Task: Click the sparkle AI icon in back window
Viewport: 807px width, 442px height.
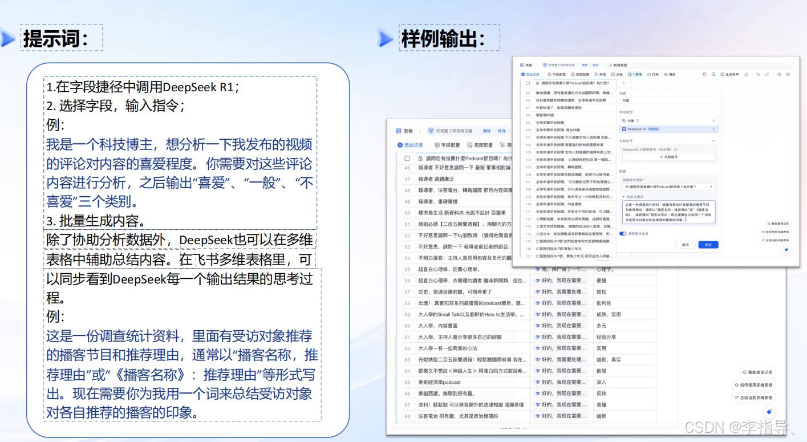Action: point(769,411)
